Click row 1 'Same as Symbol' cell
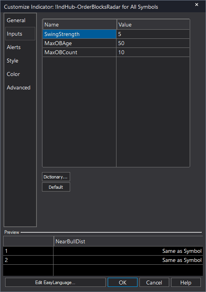The image size is (206, 292). (128, 251)
